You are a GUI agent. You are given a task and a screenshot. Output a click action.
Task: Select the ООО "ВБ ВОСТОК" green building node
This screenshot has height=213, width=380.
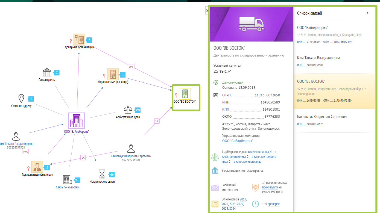(185, 93)
